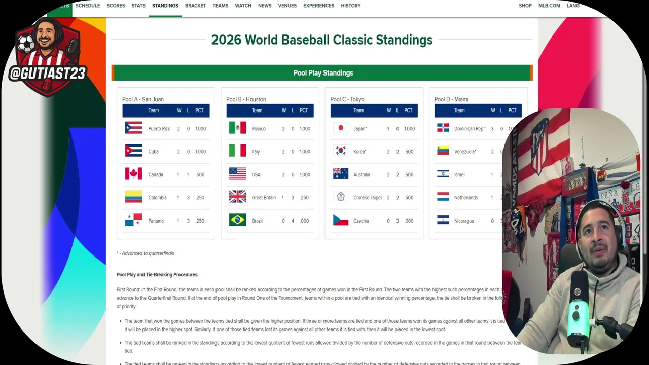Image resolution: width=649 pixels, height=365 pixels.
Task: Click the Czechia flag icon
Action: point(341,220)
